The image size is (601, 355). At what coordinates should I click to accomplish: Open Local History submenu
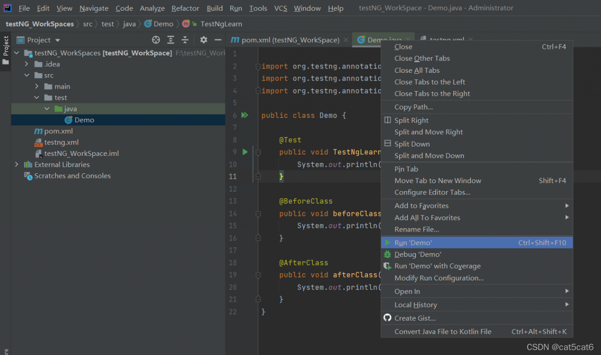pyautogui.click(x=477, y=305)
